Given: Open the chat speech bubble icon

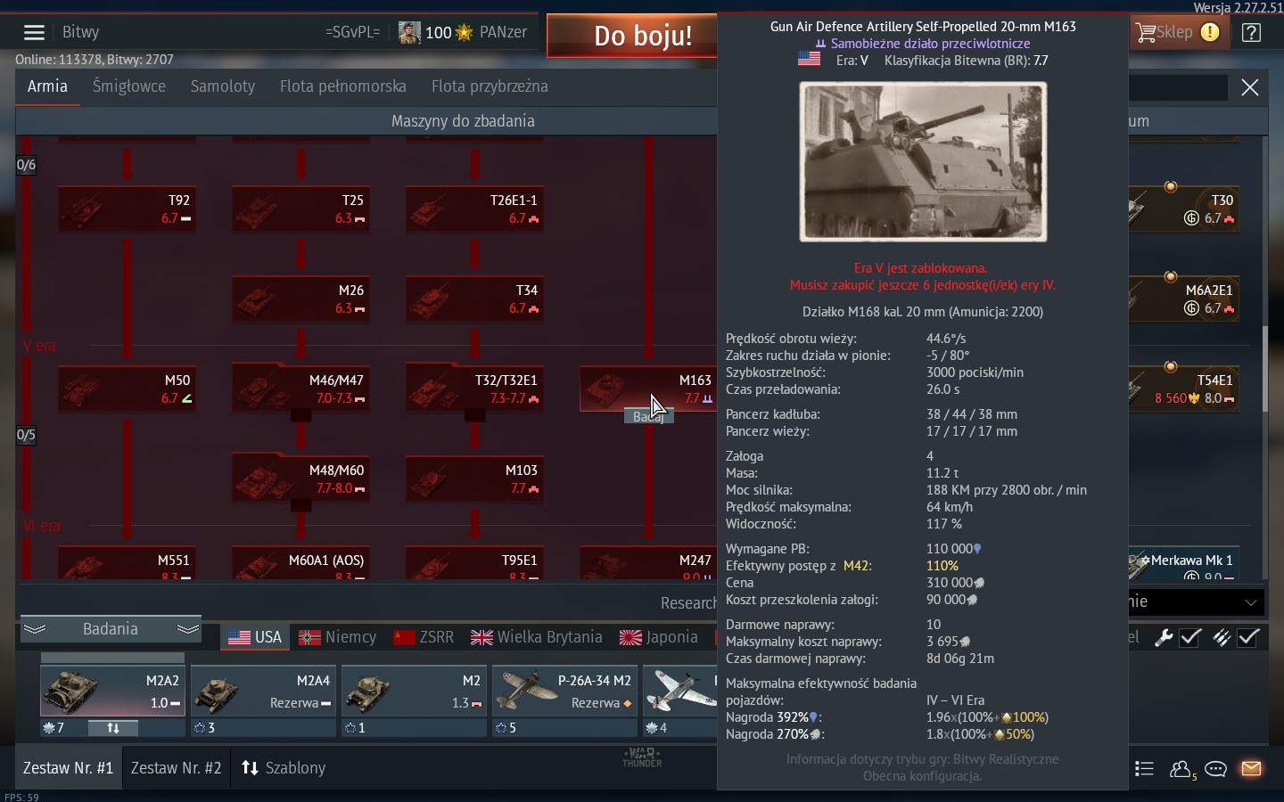Looking at the screenshot, I should click(x=1215, y=768).
